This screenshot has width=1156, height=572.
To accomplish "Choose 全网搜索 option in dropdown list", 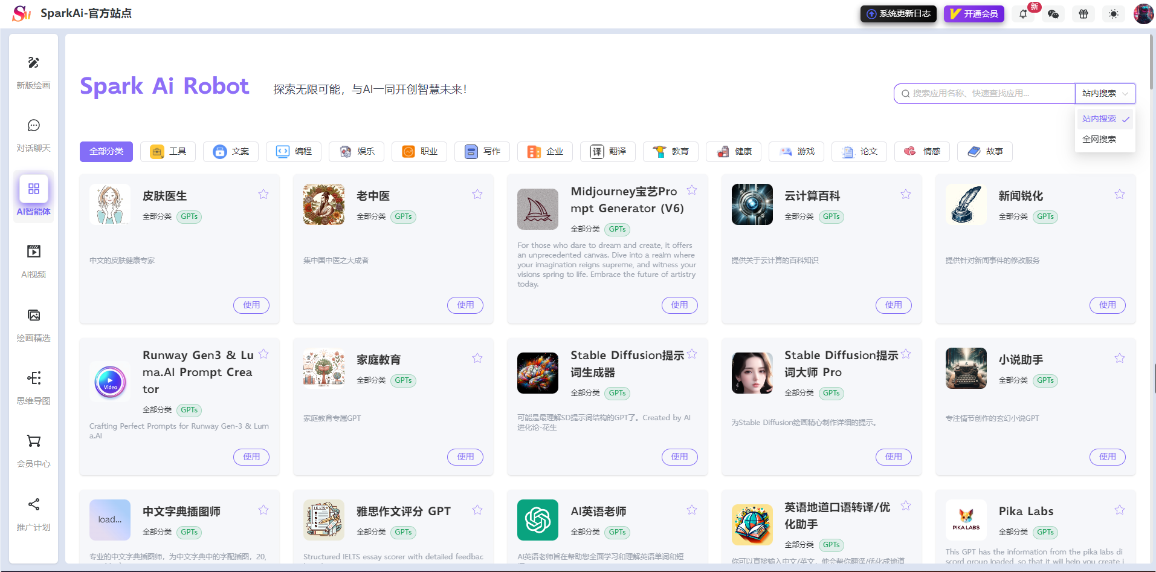I will (1105, 140).
